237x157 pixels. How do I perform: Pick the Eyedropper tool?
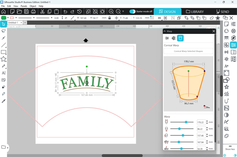point(4,101)
